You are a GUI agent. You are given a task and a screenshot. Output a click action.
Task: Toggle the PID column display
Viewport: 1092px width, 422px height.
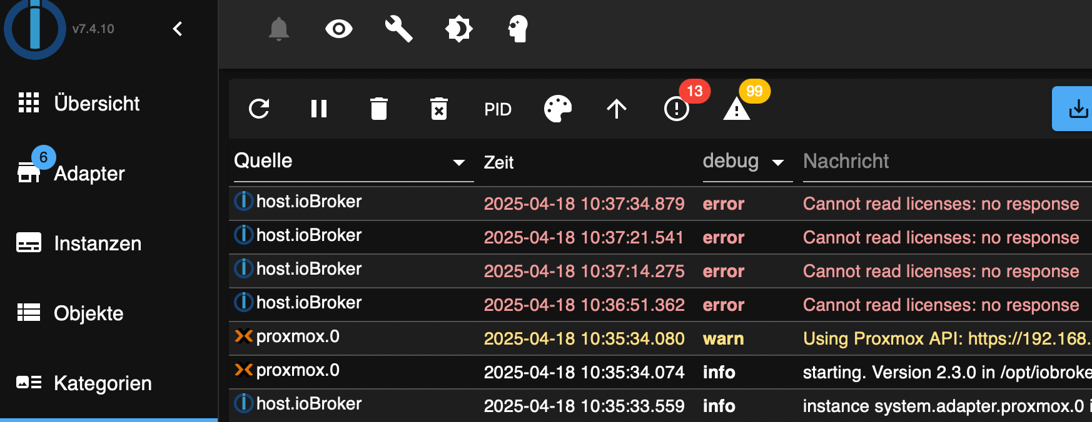pos(498,110)
